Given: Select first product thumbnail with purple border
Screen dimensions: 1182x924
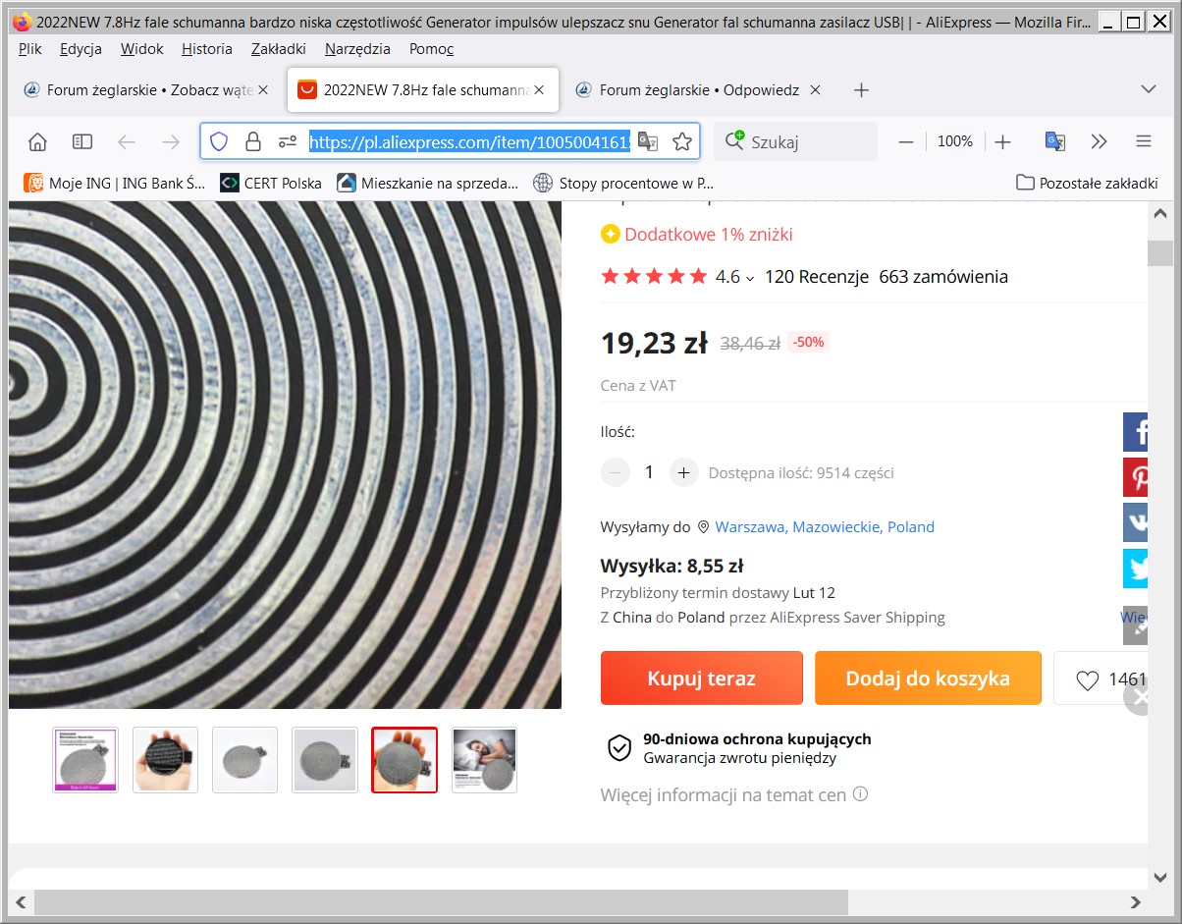Looking at the screenshot, I should [85, 760].
